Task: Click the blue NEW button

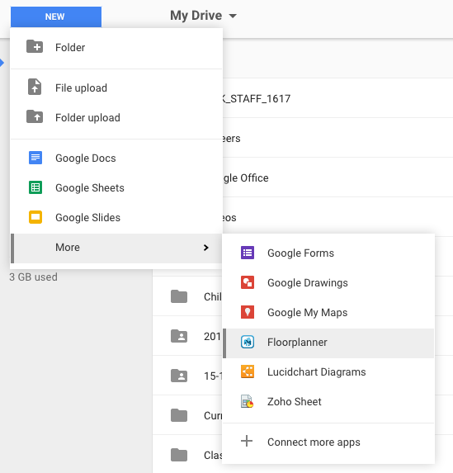Action: [56, 17]
